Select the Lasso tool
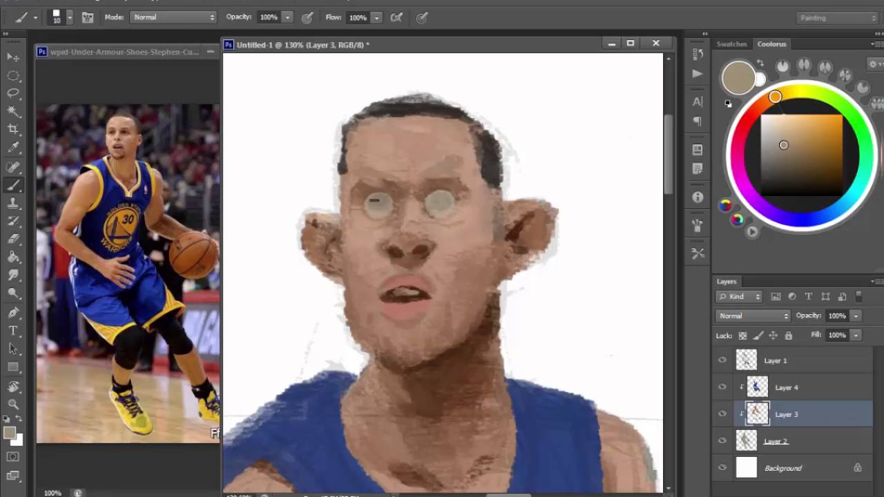The height and width of the screenshot is (497, 884). pyautogui.click(x=13, y=93)
